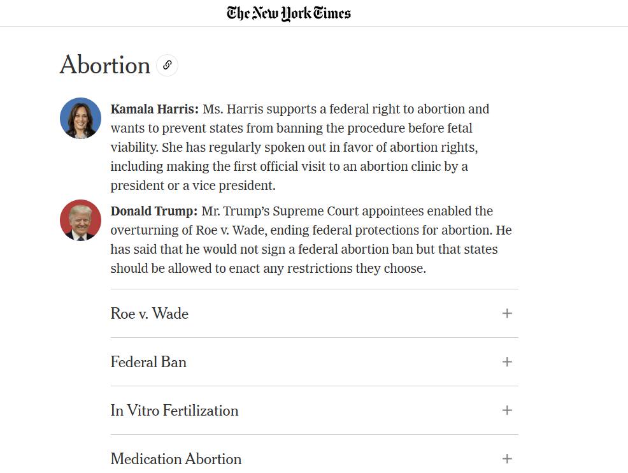Screen dimensions: 628x473
Task: Click plus icon beside Medication Abortion
Action: pyautogui.click(x=507, y=458)
